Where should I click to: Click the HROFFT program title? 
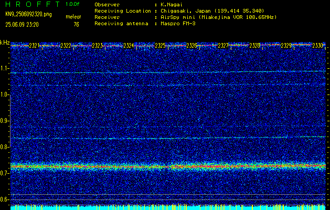coord(33,4)
